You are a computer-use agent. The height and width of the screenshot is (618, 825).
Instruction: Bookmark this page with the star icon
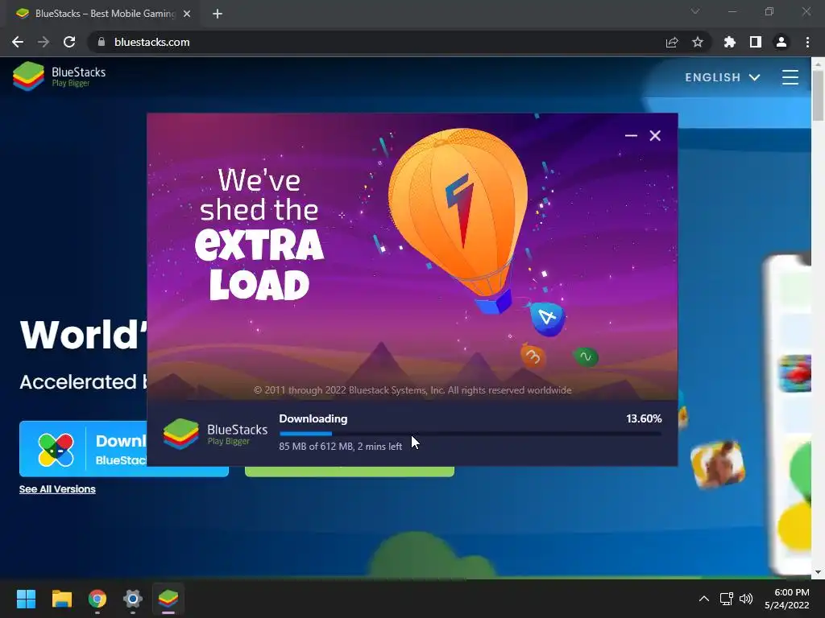[697, 42]
